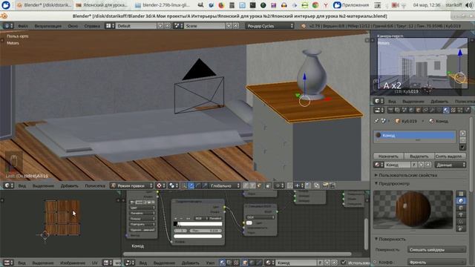Image resolution: width=475 pixels, height=267 pixels.
Task: Click the black color stop swatch in color ramp node
Action: tap(176, 224)
